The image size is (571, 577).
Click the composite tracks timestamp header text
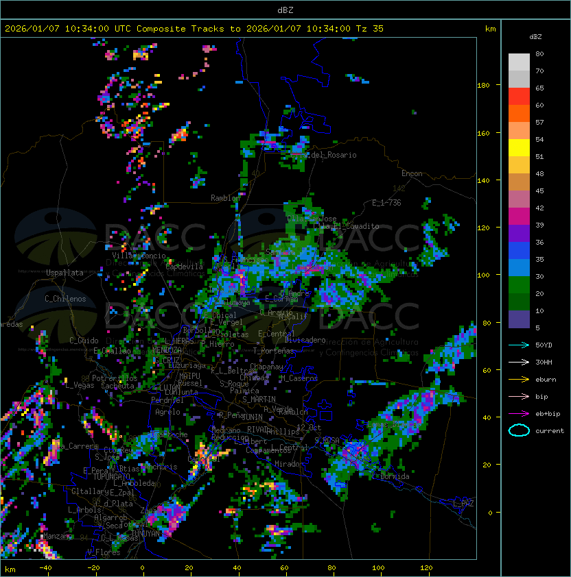pos(194,29)
